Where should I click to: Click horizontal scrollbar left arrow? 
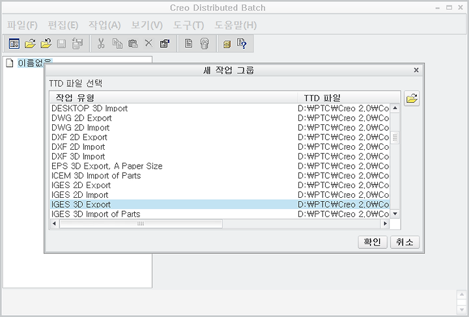[54, 223]
